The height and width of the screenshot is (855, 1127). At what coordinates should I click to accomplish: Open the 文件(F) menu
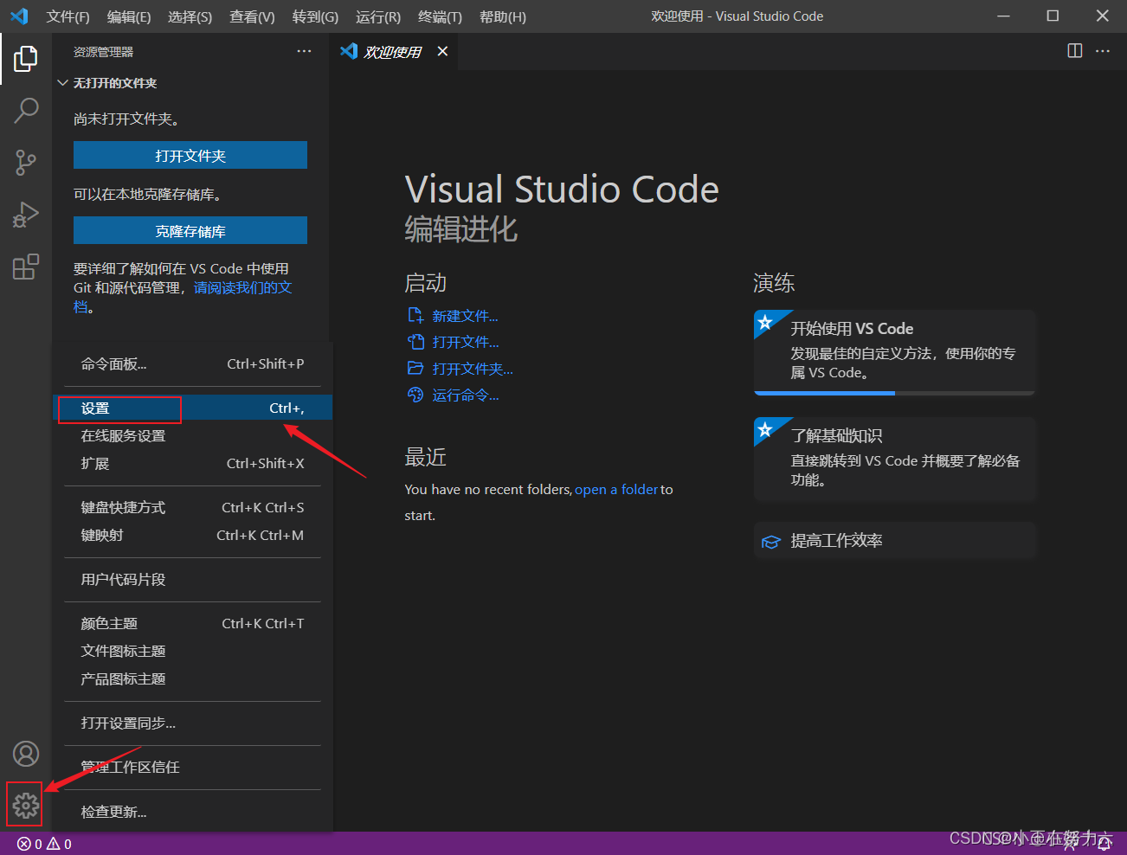pos(68,16)
